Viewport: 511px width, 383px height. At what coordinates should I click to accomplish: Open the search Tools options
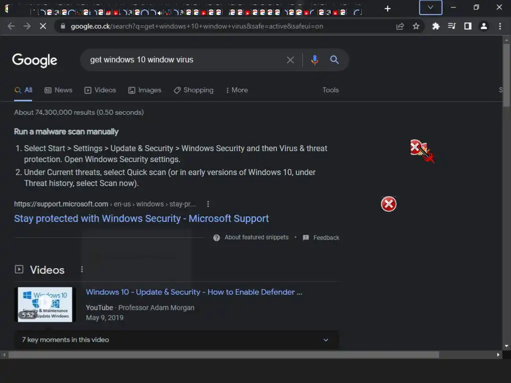tap(330, 90)
